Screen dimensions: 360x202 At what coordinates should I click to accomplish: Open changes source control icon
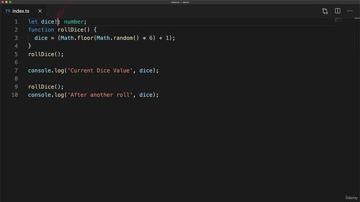click(x=325, y=11)
